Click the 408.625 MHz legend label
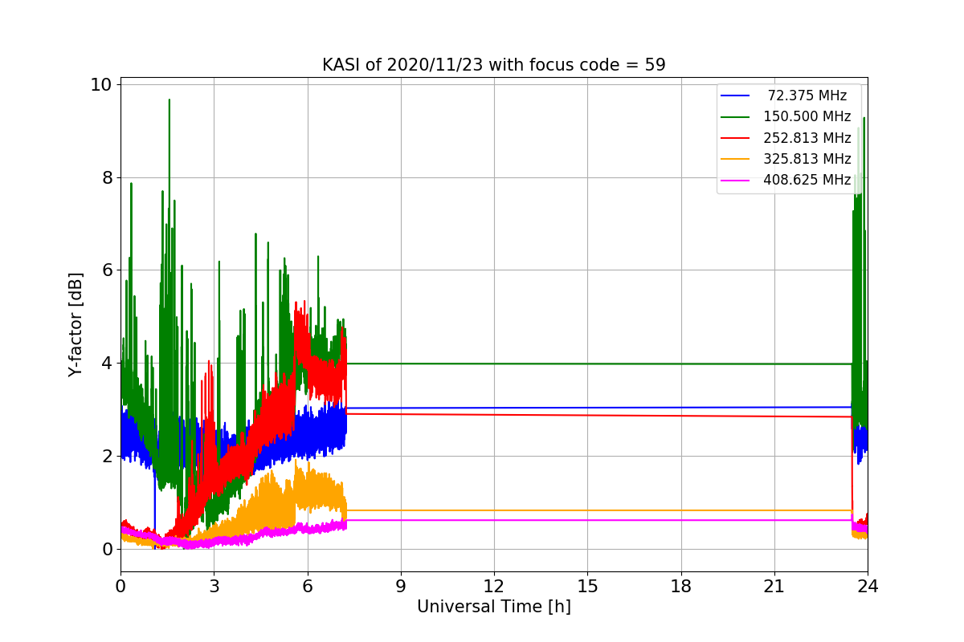The image size is (964, 642). pyautogui.click(x=807, y=180)
